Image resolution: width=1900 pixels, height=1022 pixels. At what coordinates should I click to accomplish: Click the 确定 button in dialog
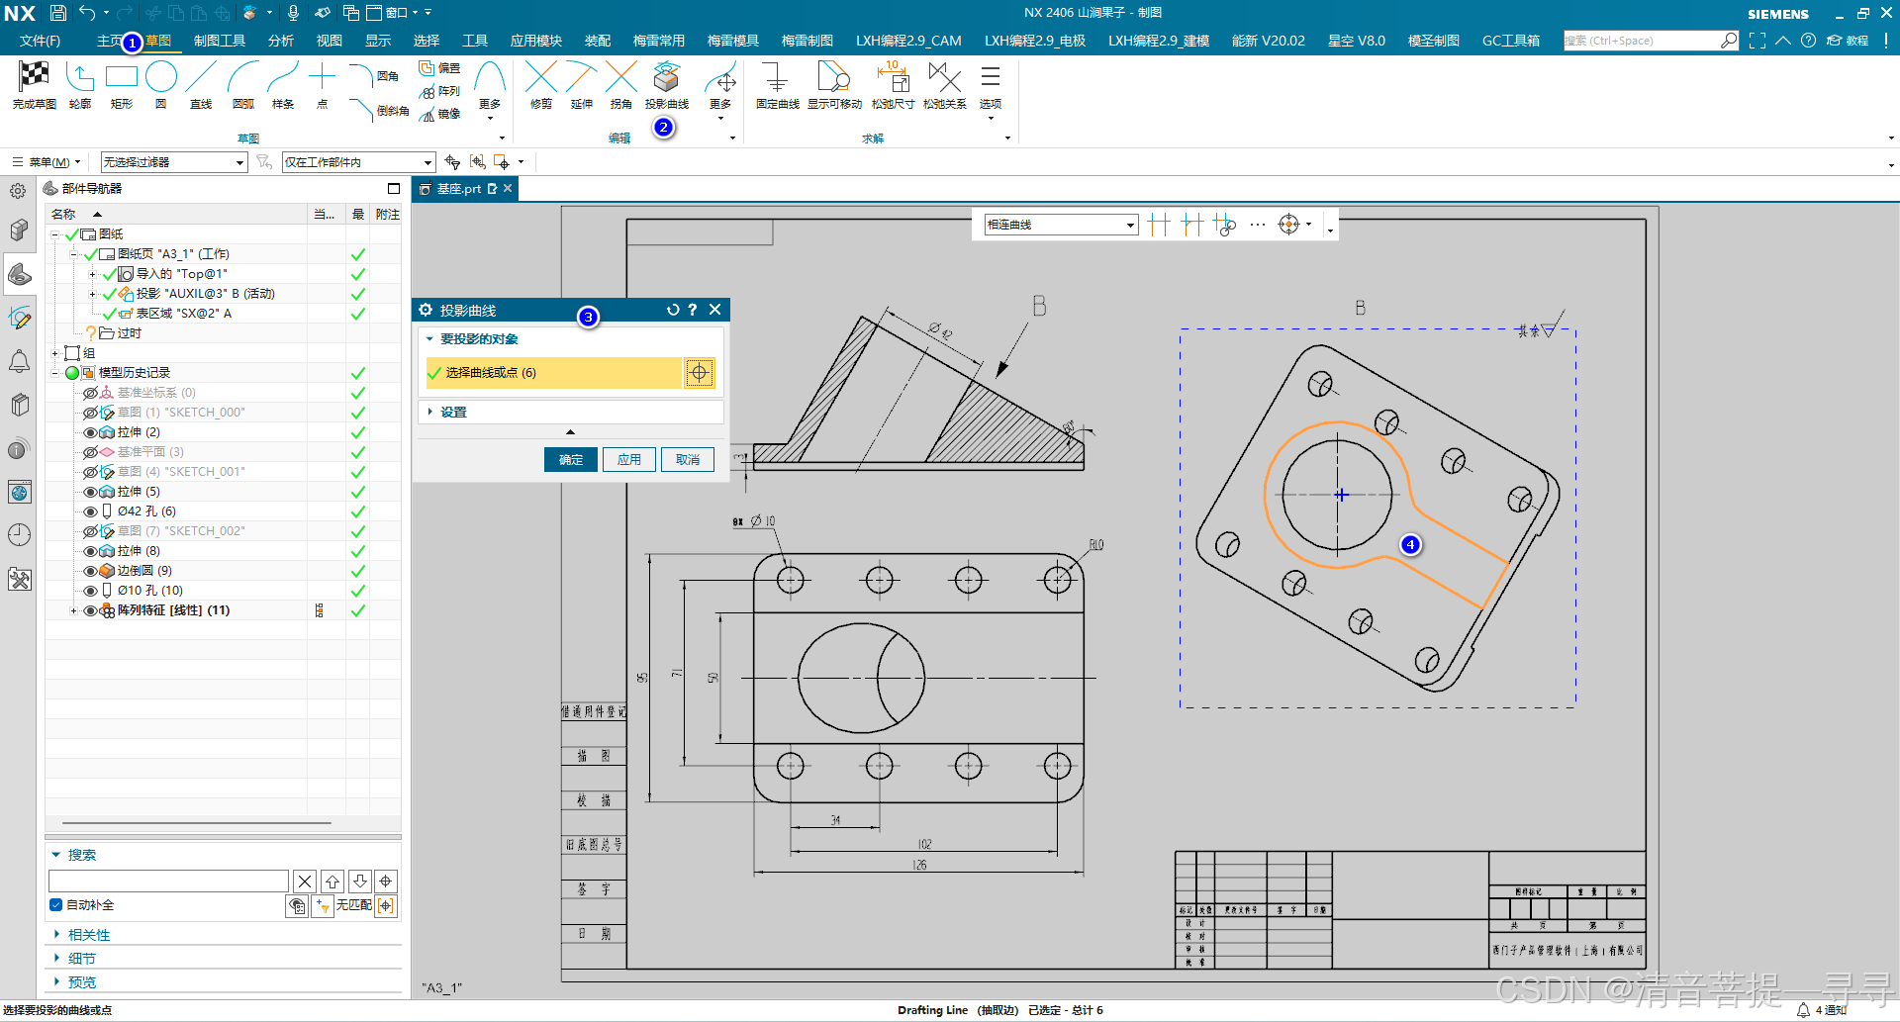click(x=571, y=459)
